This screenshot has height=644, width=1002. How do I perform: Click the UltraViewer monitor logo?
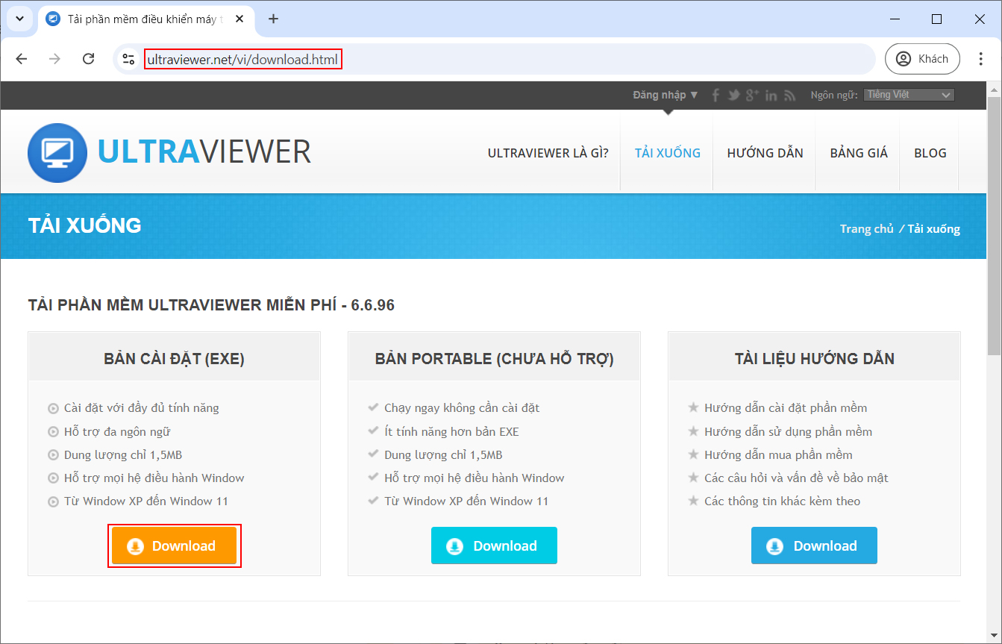click(57, 152)
